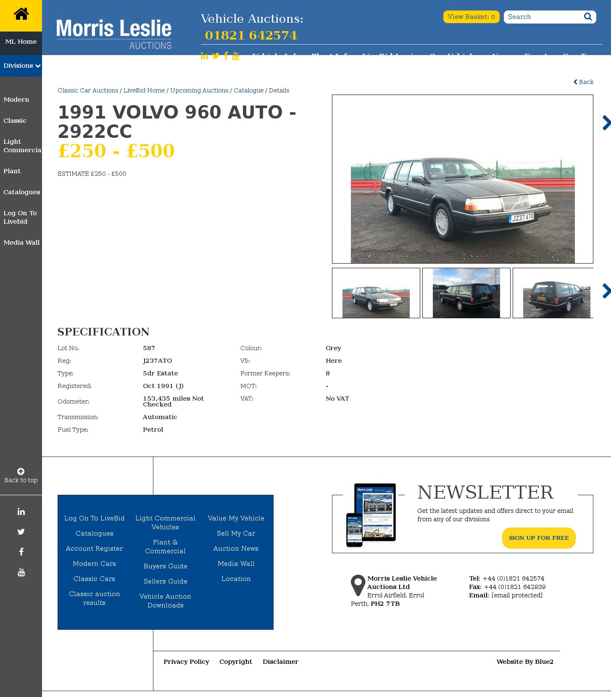The image size is (611, 697).
Task: Open Light Commercial sidebar item
Action: coord(22,146)
